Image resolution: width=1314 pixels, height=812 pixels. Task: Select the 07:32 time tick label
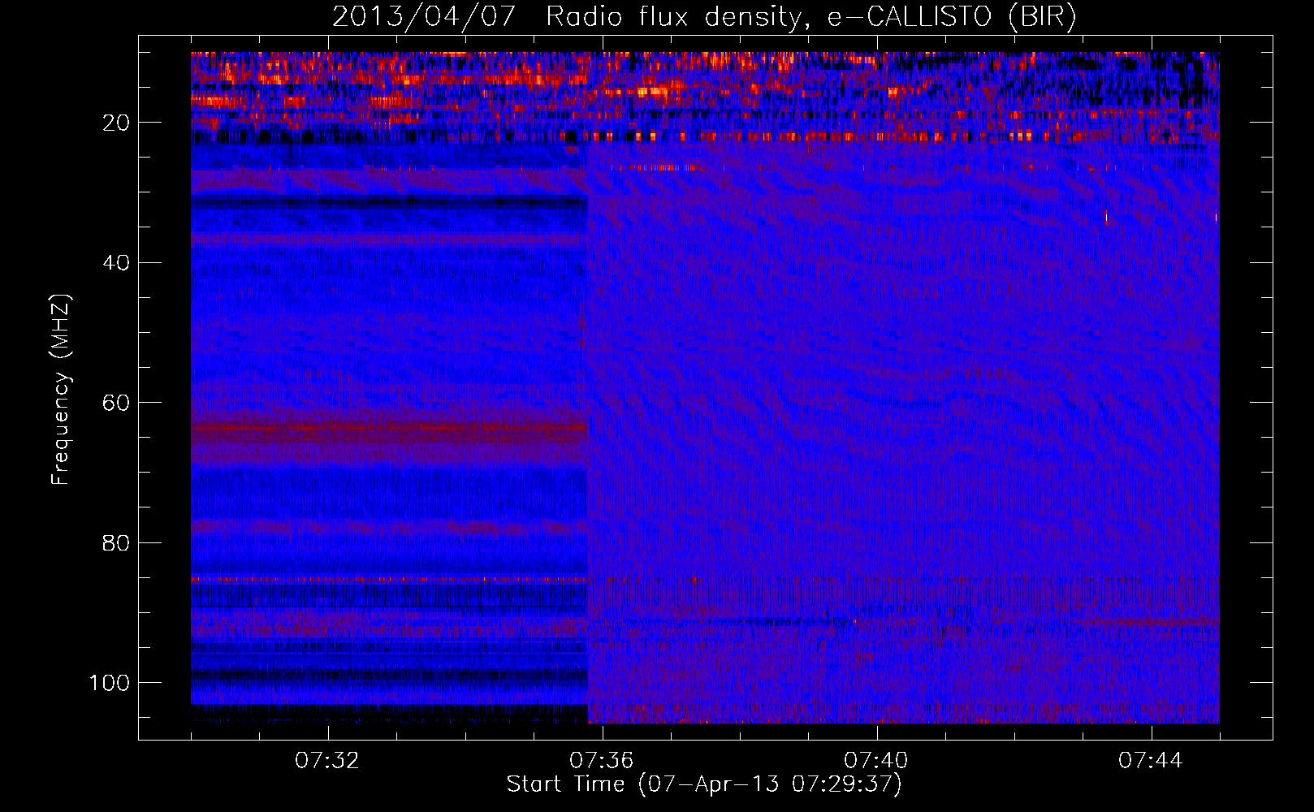(x=327, y=761)
